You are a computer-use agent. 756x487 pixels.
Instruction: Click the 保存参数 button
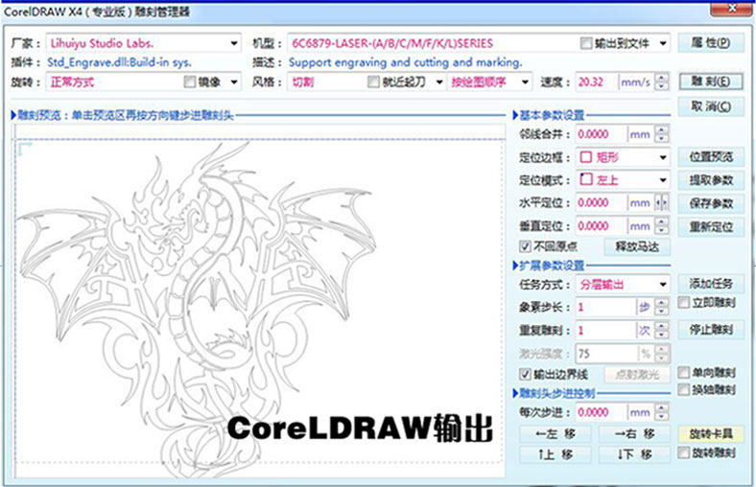[x=711, y=203]
